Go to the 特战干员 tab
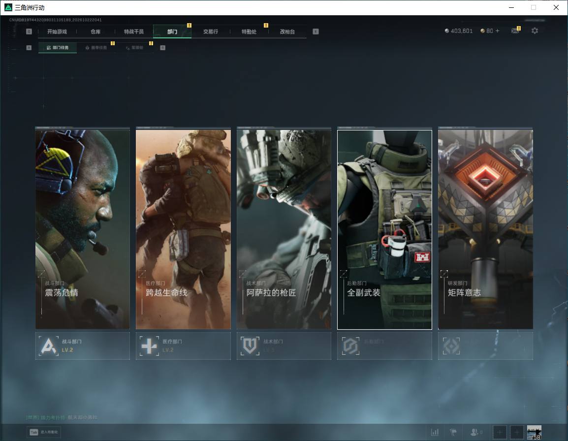568x441 pixels. coord(134,31)
